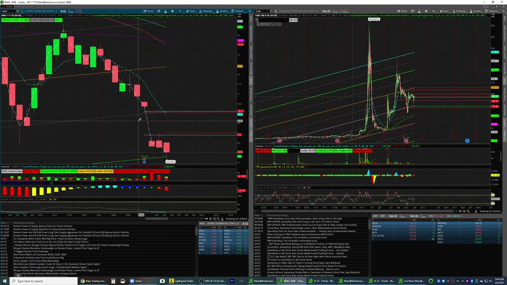Open the 4h timeframe selector in GME chart
The height and width of the screenshot is (285, 507).
(x=433, y=11)
